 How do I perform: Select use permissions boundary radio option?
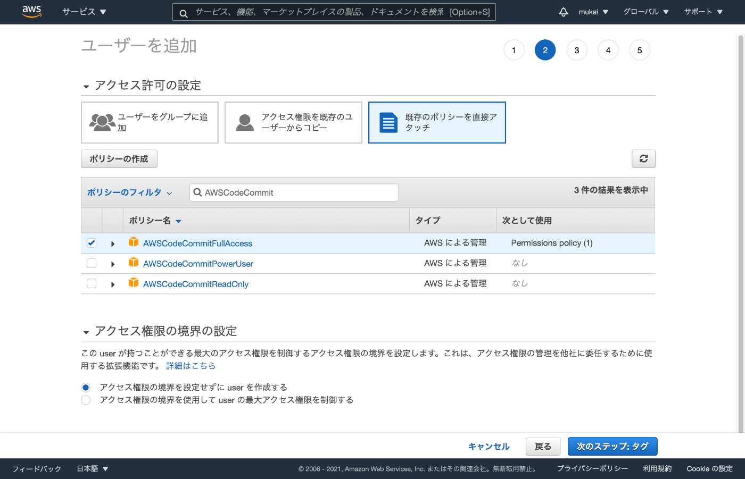[86, 400]
